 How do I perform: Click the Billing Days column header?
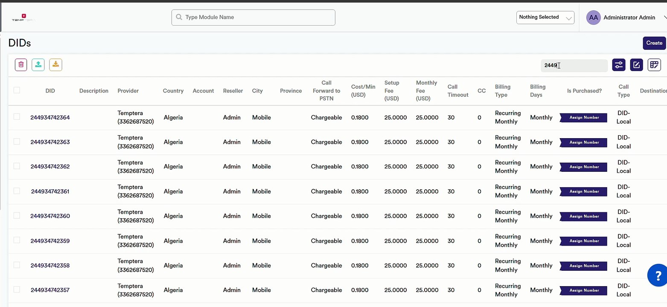pos(538,91)
